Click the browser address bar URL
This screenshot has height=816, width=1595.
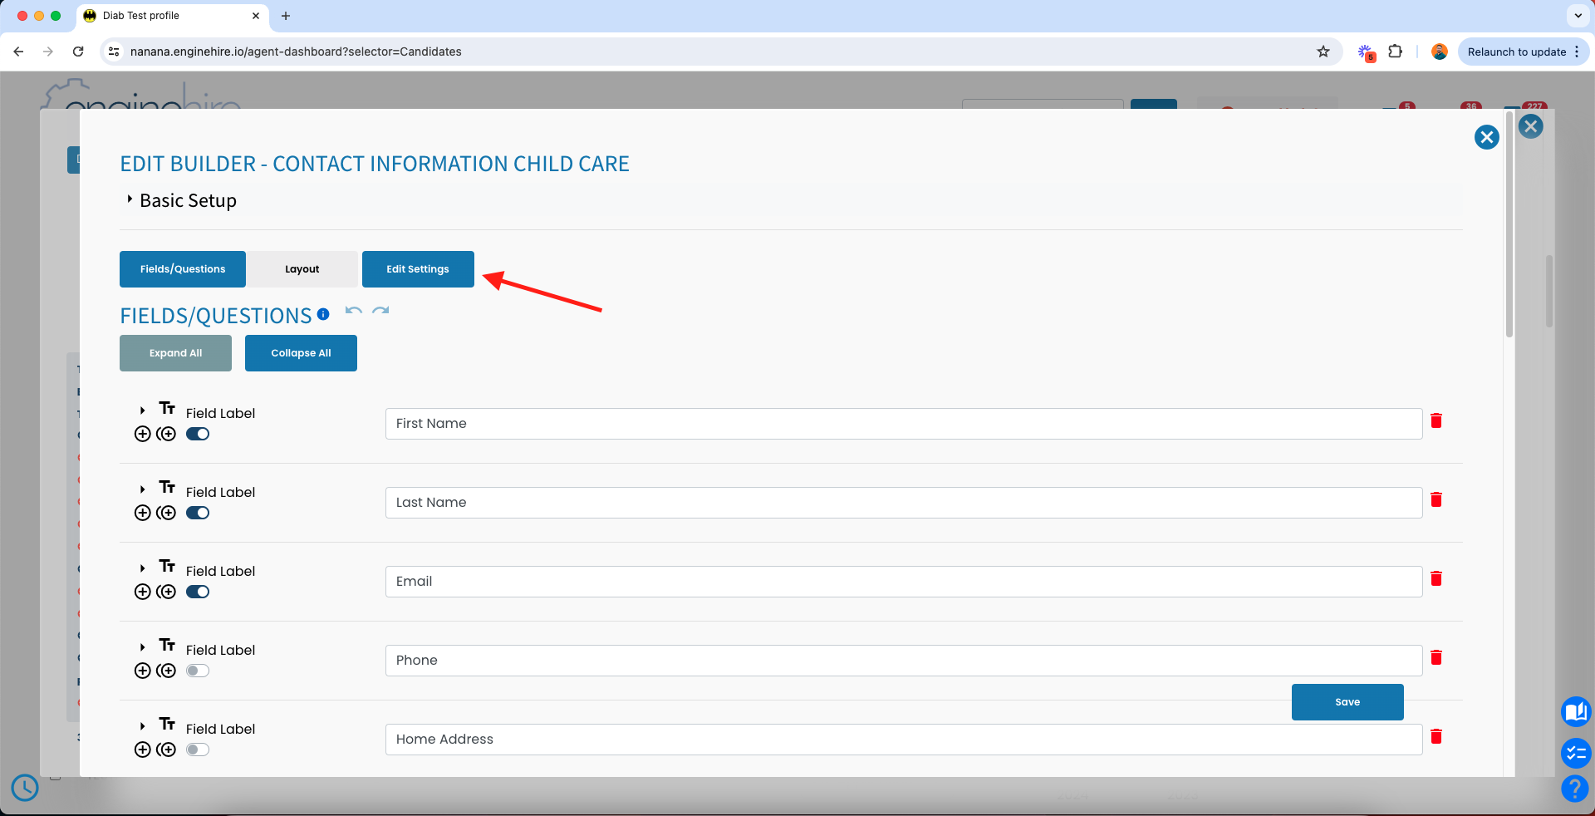(x=296, y=52)
